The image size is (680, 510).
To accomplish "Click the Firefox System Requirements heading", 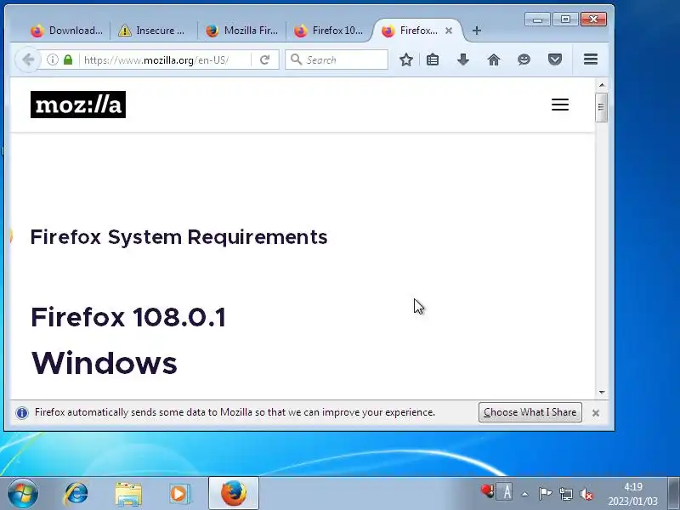I will point(178,237).
